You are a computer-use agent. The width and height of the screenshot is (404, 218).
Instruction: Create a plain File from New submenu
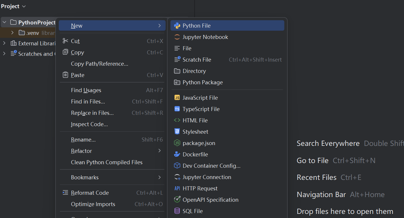click(x=227, y=48)
